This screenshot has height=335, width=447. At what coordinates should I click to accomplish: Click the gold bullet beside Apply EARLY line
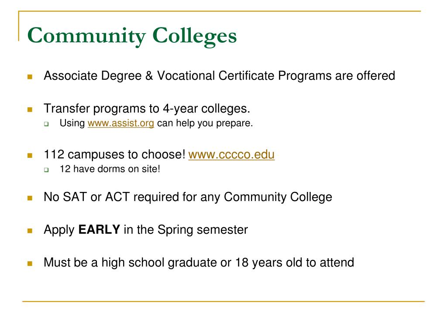click(30, 231)
